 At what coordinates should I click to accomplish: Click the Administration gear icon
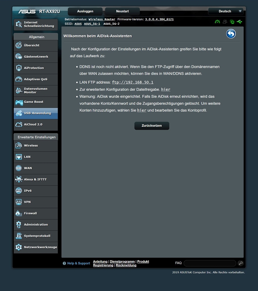coord(18,225)
